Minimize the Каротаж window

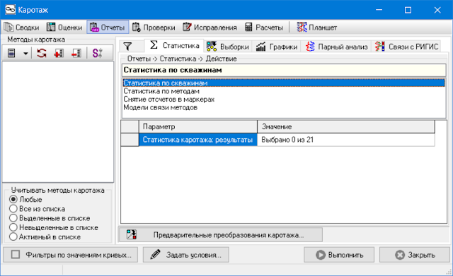(x=379, y=10)
